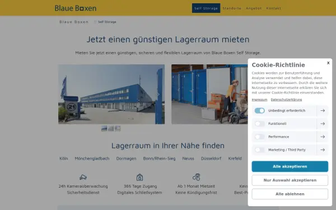336x210 pixels.
Task: Enable the Funktionell cookie switch
Action: click(259, 124)
